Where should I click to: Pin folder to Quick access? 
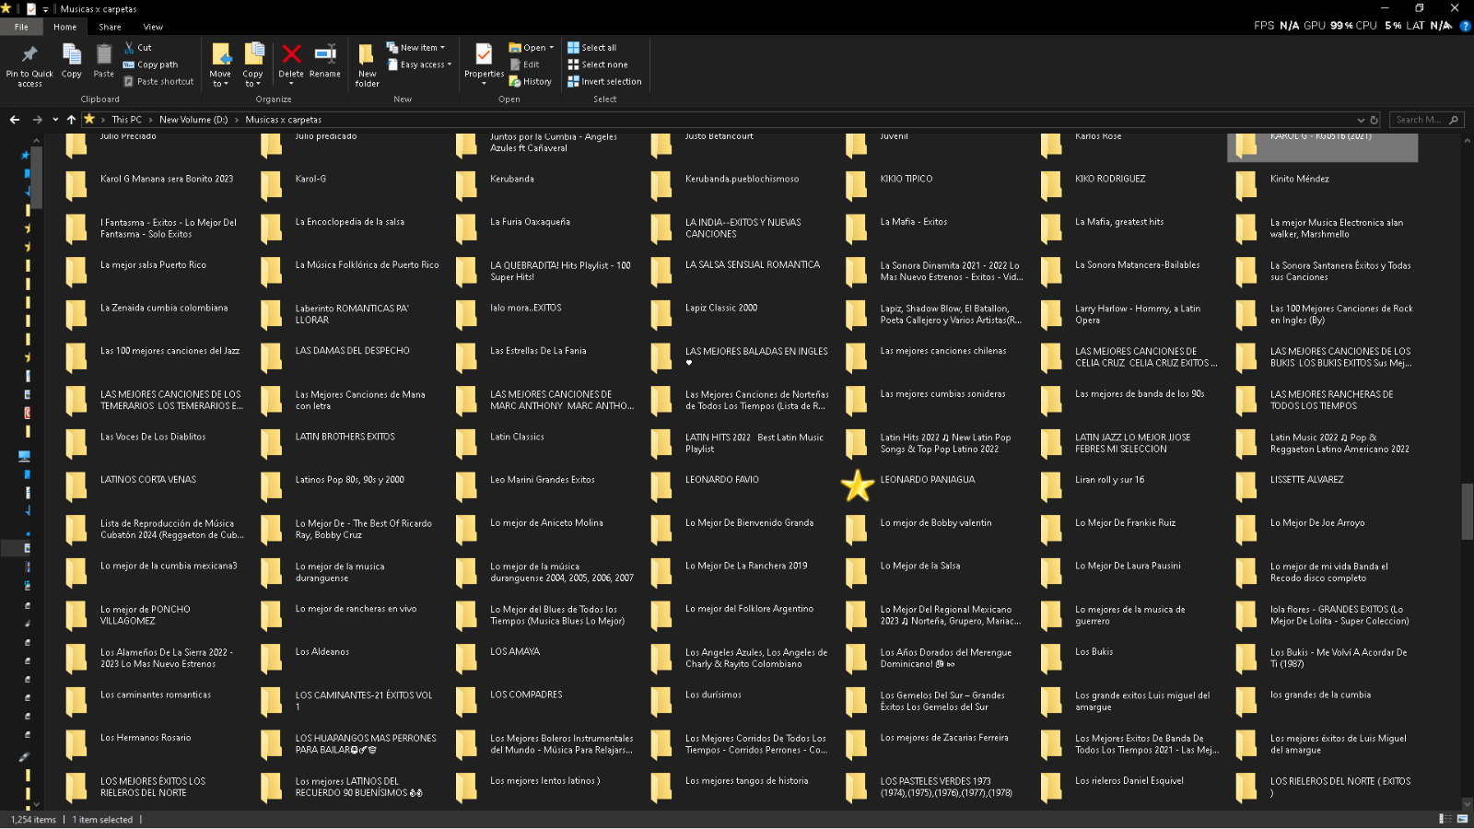29,65
